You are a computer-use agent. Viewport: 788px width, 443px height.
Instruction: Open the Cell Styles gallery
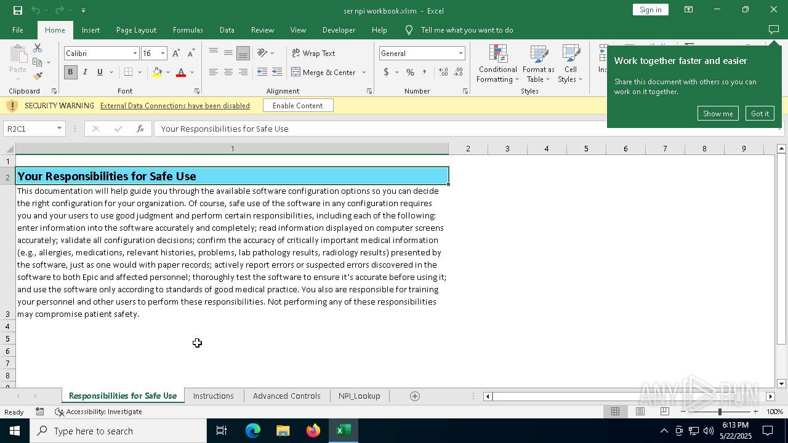point(571,64)
